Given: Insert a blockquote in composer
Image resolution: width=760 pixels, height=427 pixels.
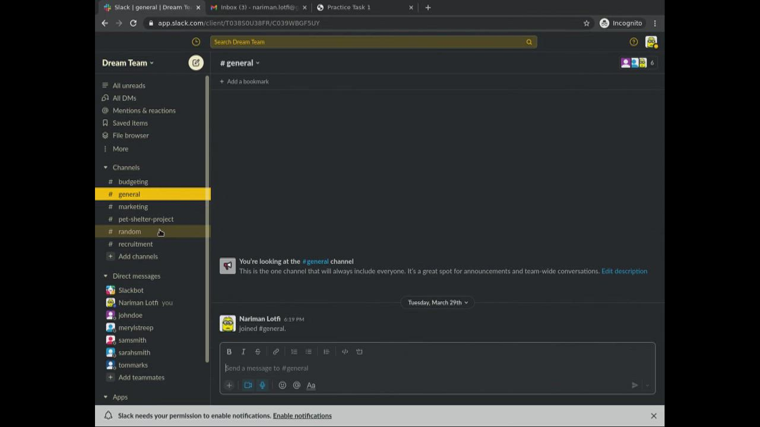Looking at the screenshot, I should [x=327, y=352].
